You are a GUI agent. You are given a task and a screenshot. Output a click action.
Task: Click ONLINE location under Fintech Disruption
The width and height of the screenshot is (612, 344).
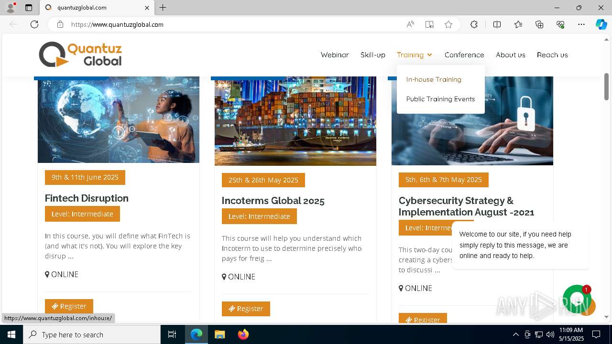(x=62, y=274)
